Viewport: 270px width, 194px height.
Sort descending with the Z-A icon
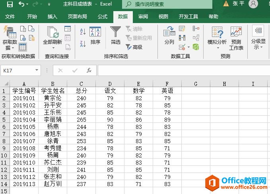83,43
